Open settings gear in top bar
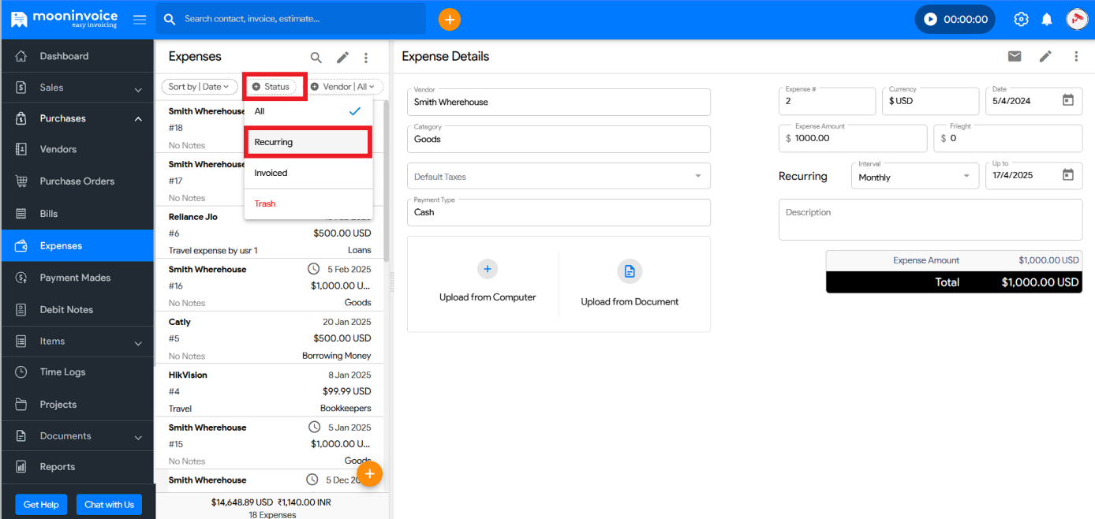 coord(1021,20)
